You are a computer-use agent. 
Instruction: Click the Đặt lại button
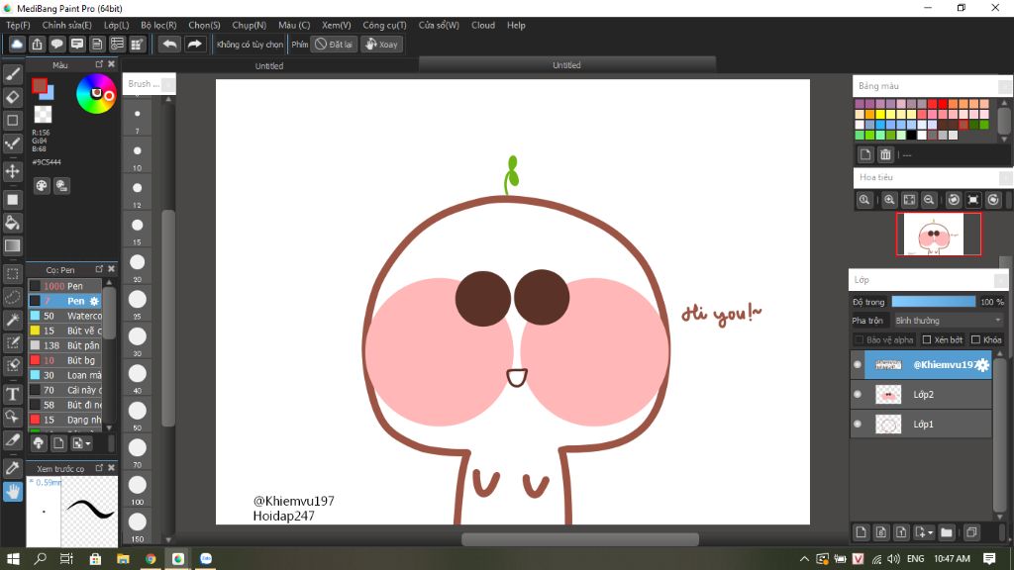(x=334, y=44)
